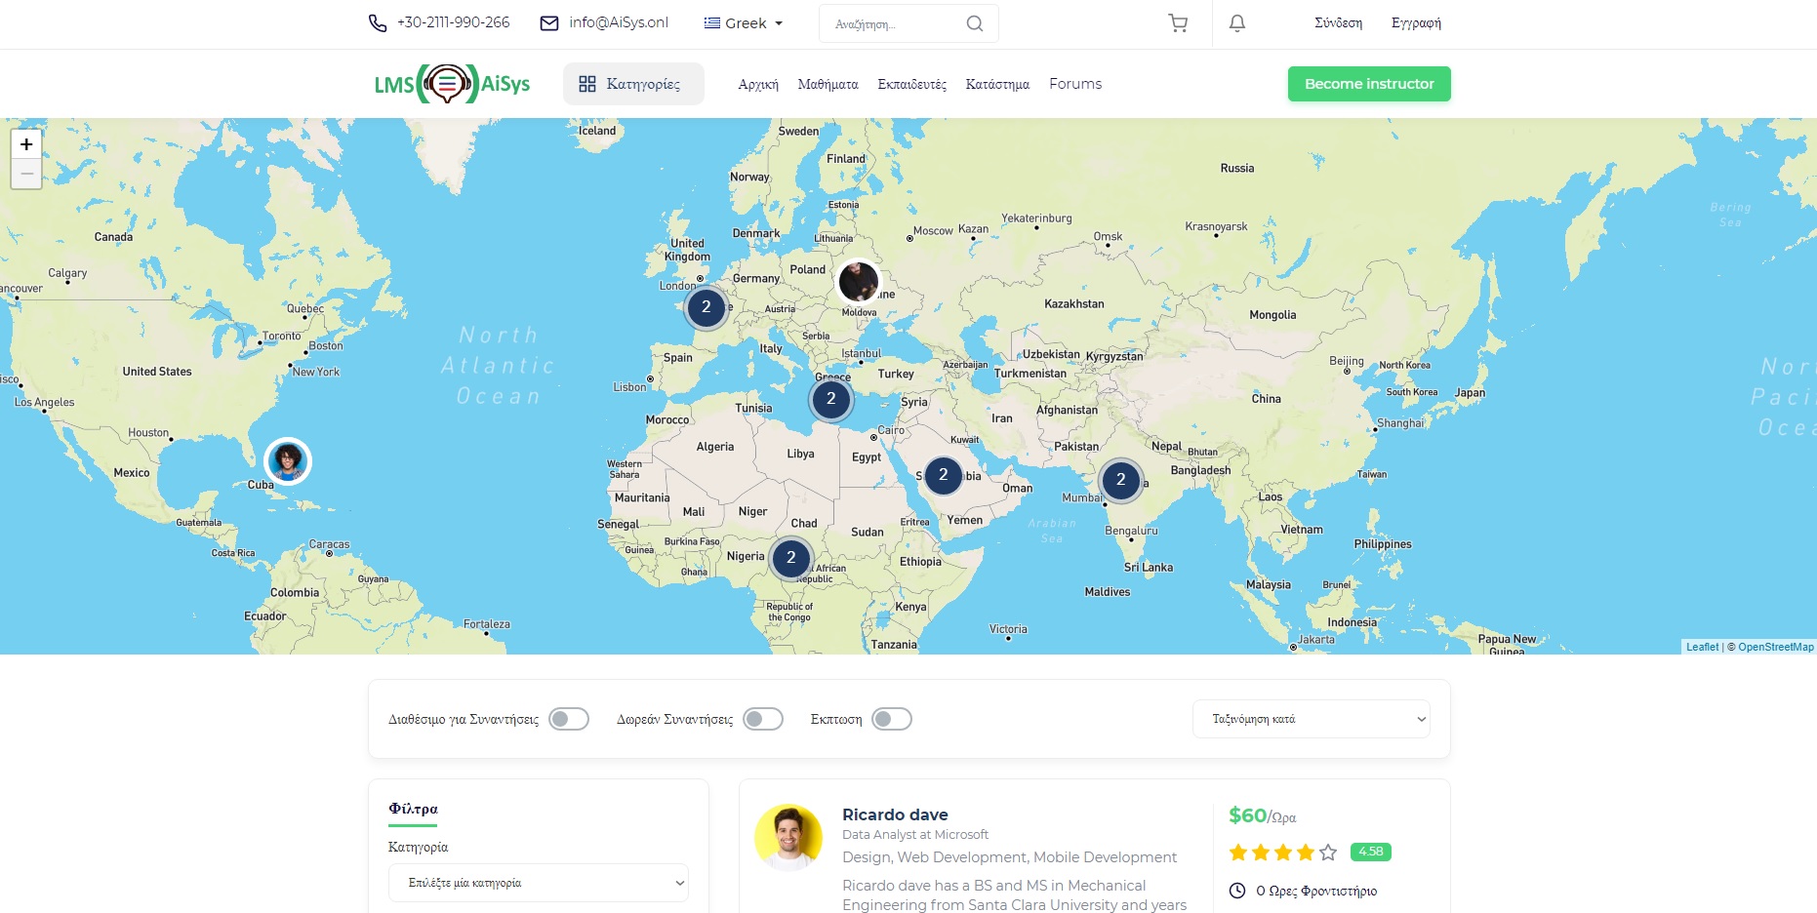
Task: Enable the Δωρεάν Συναντήσεις toggle
Action: coord(762,719)
